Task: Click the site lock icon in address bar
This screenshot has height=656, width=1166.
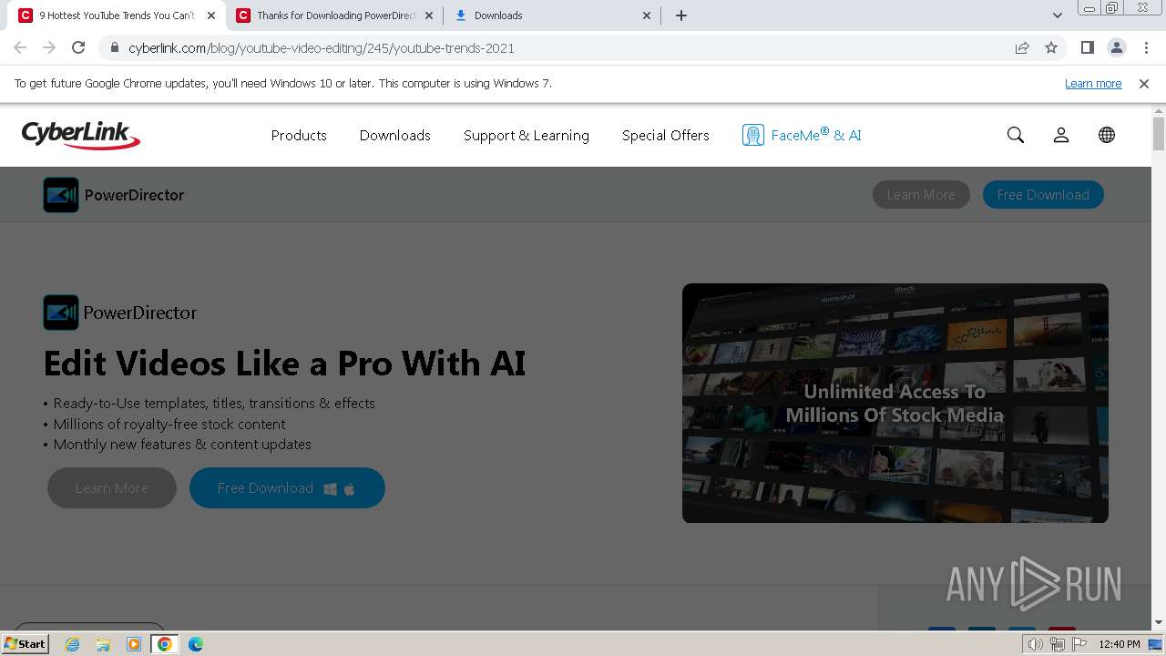Action: (115, 48)
